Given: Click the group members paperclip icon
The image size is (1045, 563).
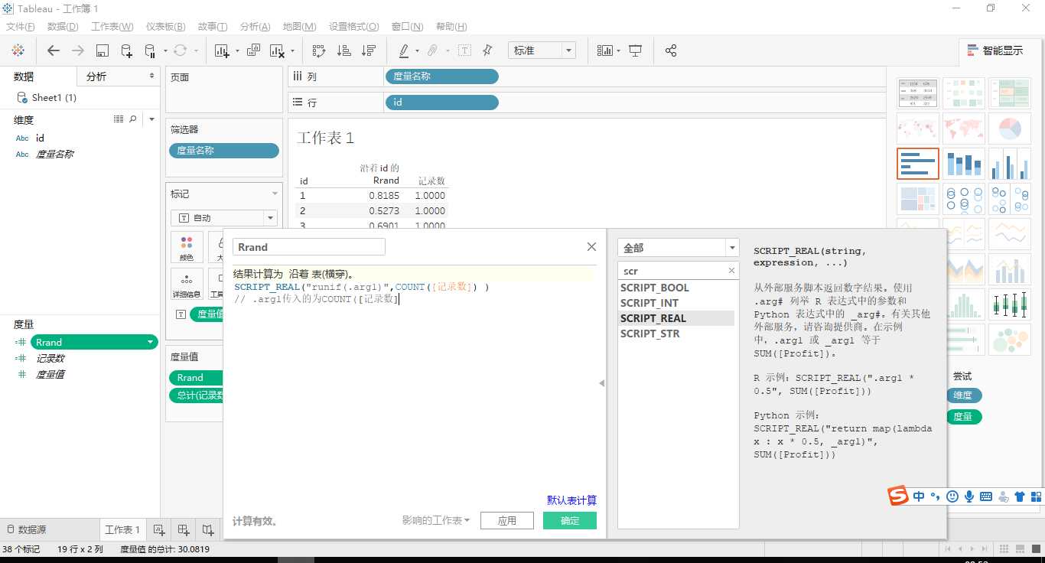Looking at the screenshot, I should 432,50.
